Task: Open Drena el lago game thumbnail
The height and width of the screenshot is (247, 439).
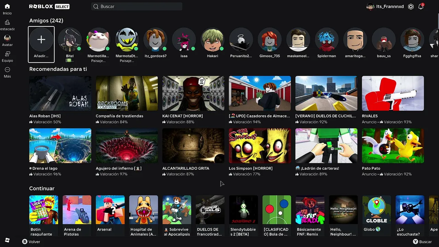Action: pos(60,146)
